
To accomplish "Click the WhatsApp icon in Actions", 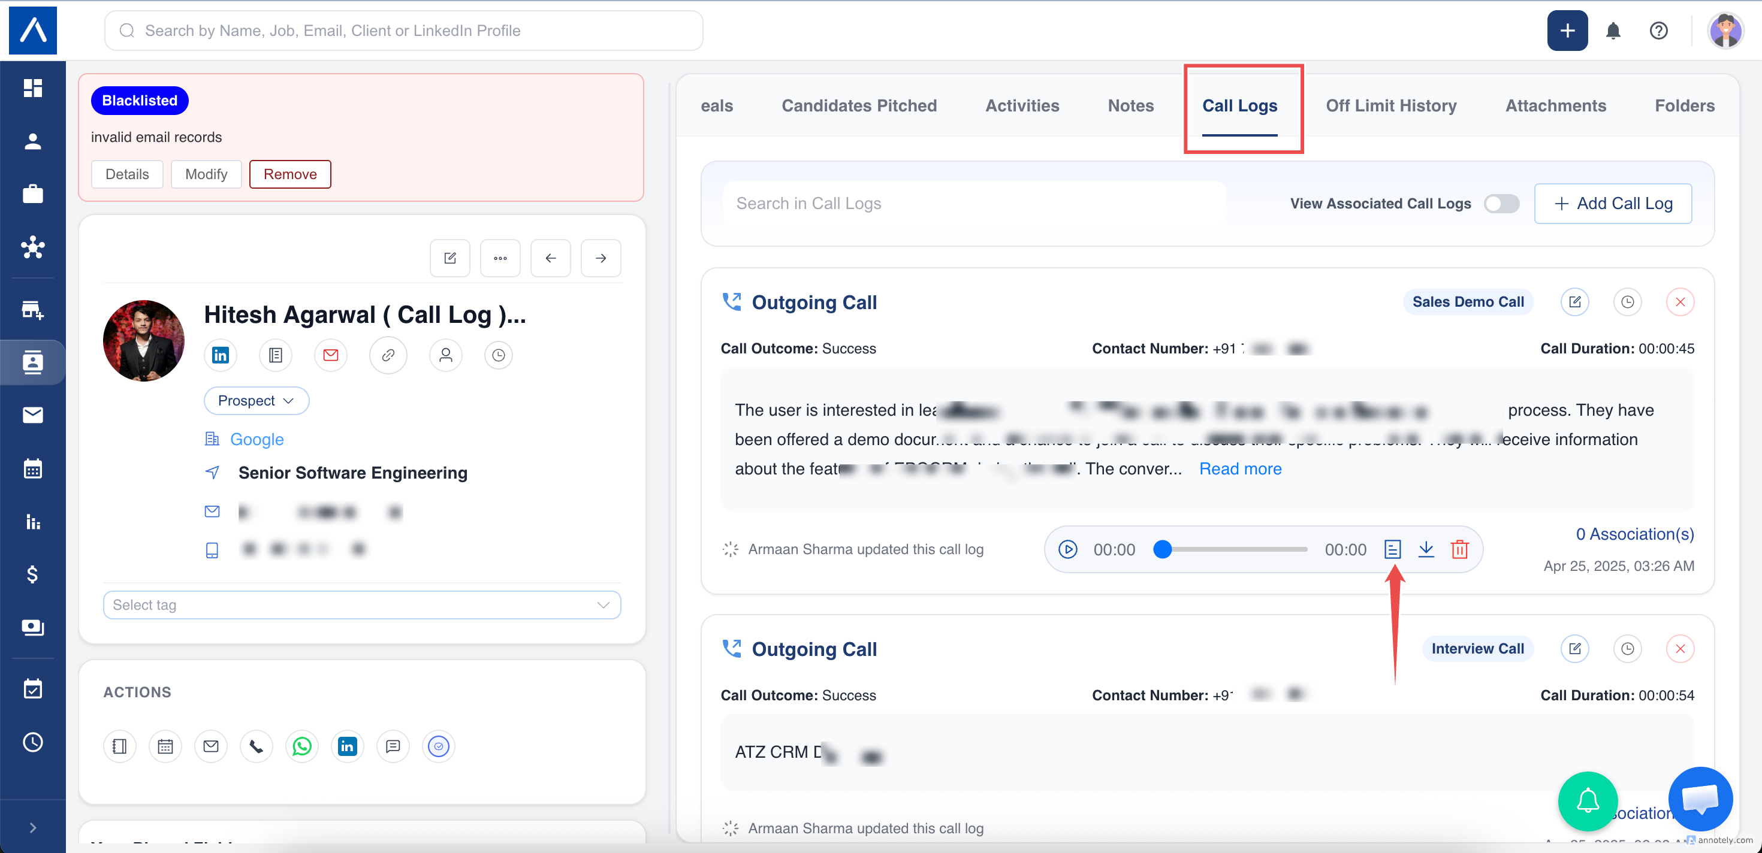I will [x=301, y=746].
